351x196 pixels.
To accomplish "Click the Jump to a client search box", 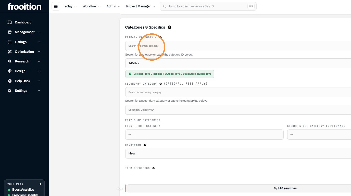I will (208, 6).
